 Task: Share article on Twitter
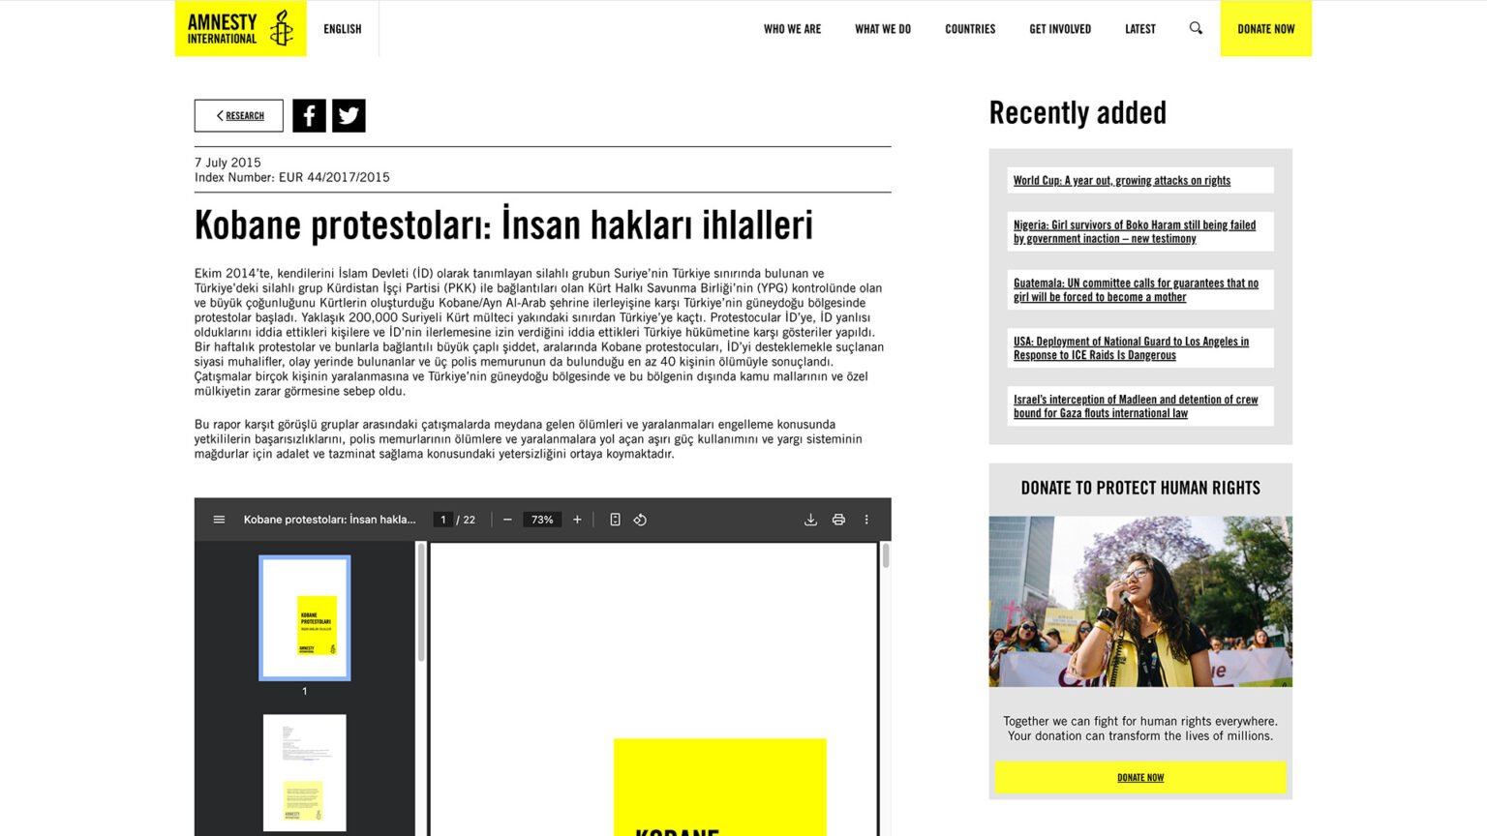coord(349,116)
